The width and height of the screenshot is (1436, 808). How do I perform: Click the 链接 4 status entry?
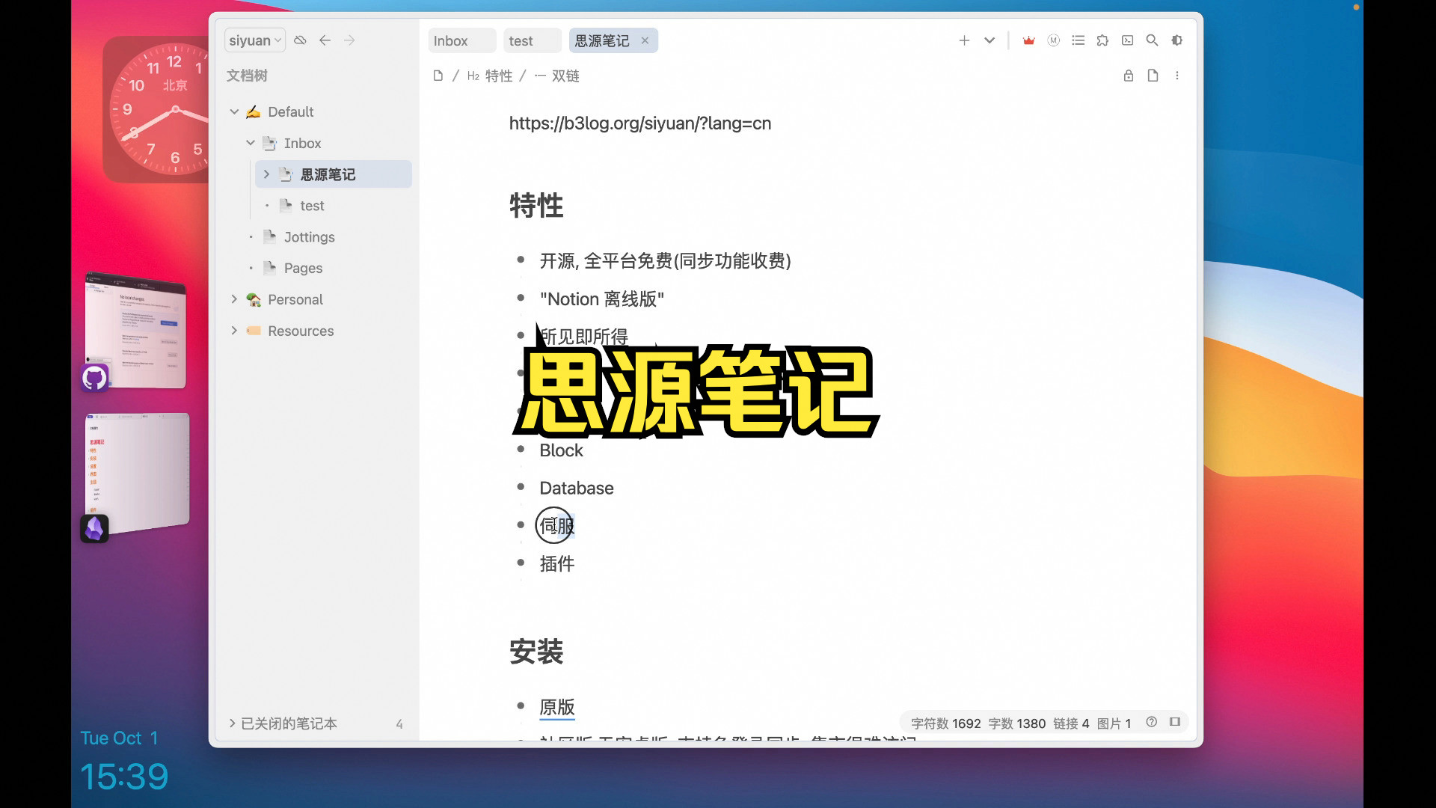pyautogui.click(x=1071, y=723)
